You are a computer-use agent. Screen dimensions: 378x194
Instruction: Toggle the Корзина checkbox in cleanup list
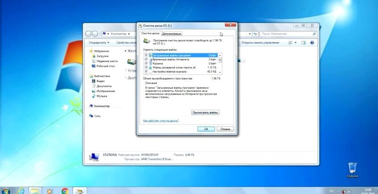tap(146, 63)
